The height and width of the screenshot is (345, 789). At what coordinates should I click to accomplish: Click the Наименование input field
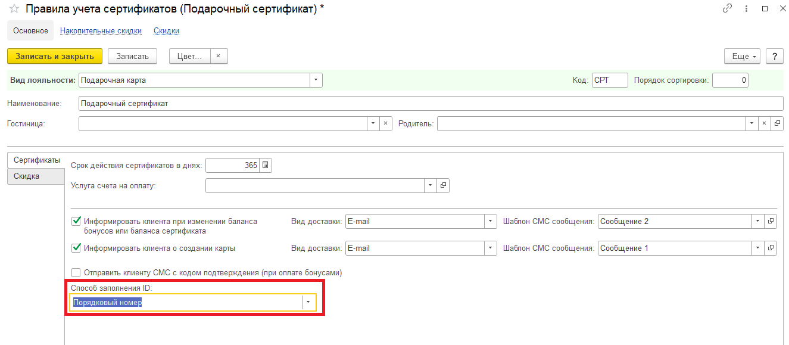click(431, 103)
